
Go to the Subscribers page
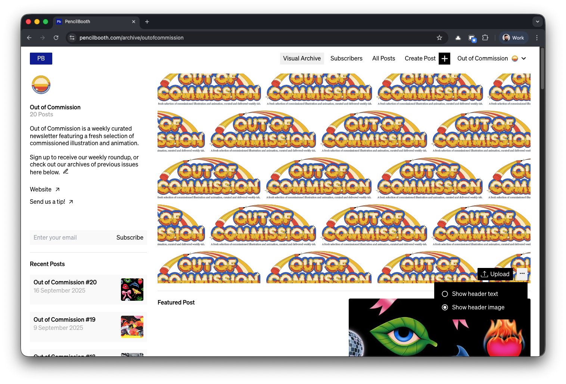(346, 59)
